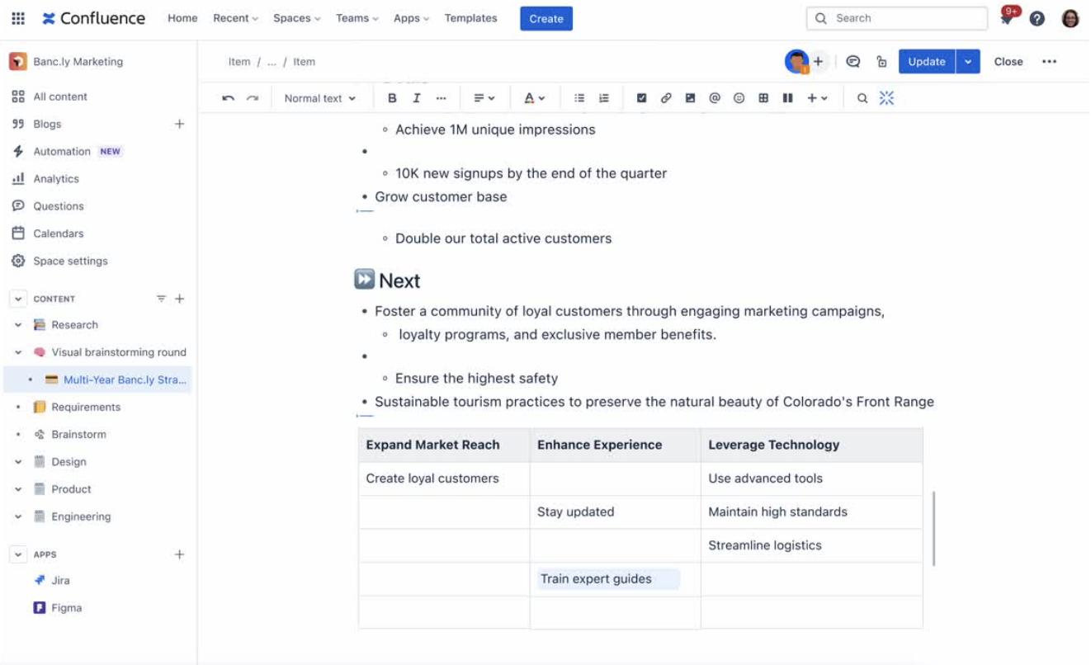Open the text color picker
The image size is (1091, 665).
[x=535, y=98]
